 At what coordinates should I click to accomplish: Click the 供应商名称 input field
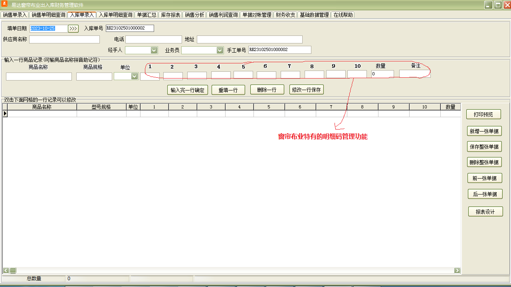point(64,39)
